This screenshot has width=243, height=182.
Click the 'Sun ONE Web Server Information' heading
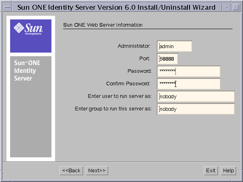click(x=103, y=25)
